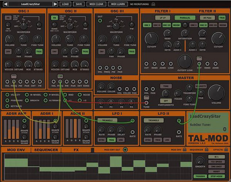Switch to the FX tab
Screen dimensions: 231x182
(x=76, y=150)
